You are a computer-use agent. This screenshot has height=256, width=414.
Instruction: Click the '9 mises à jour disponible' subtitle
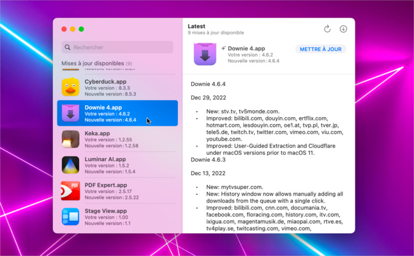coord(216,32)
